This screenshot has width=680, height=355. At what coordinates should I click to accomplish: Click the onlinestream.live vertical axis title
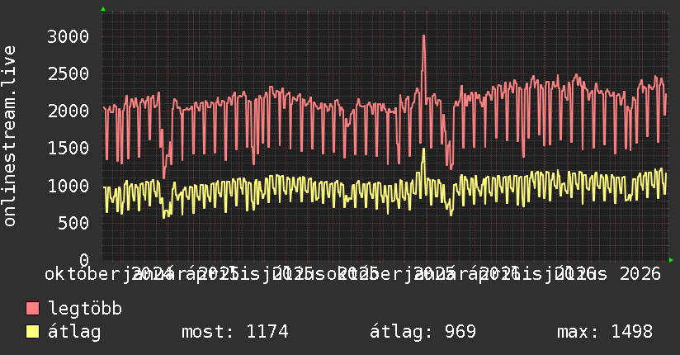click(9, 136)
